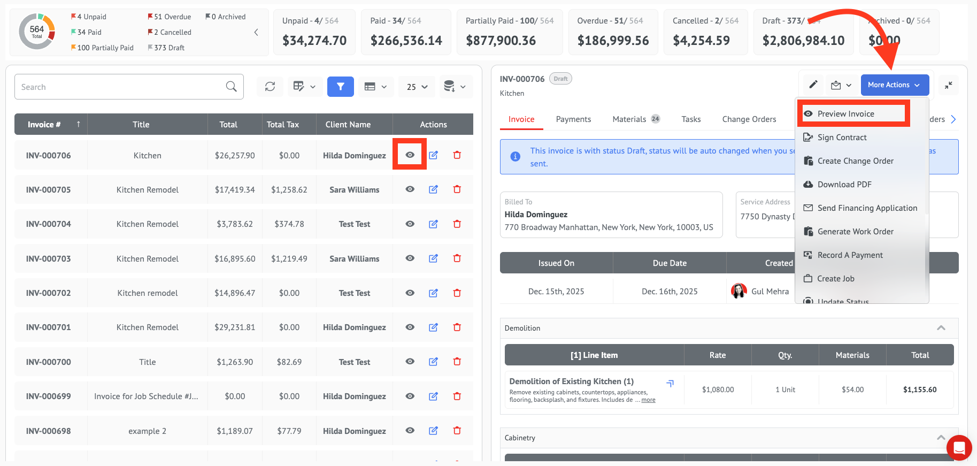This screenshot has height=466, width=977.
Task: Open the More Actions dropdown
Action: (x=894, y=85)
